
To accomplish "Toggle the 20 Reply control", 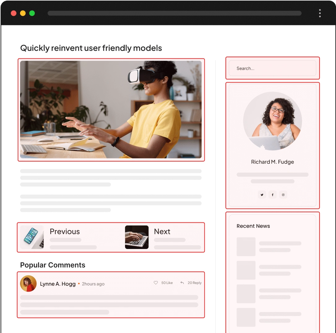I will (191, 283).
